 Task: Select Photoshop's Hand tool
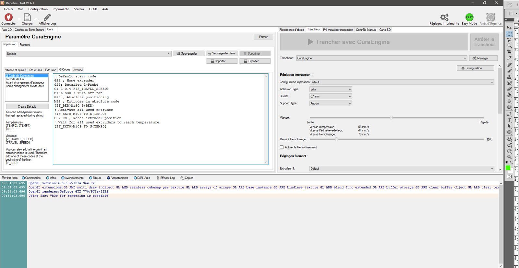click(x=509, y=151)
